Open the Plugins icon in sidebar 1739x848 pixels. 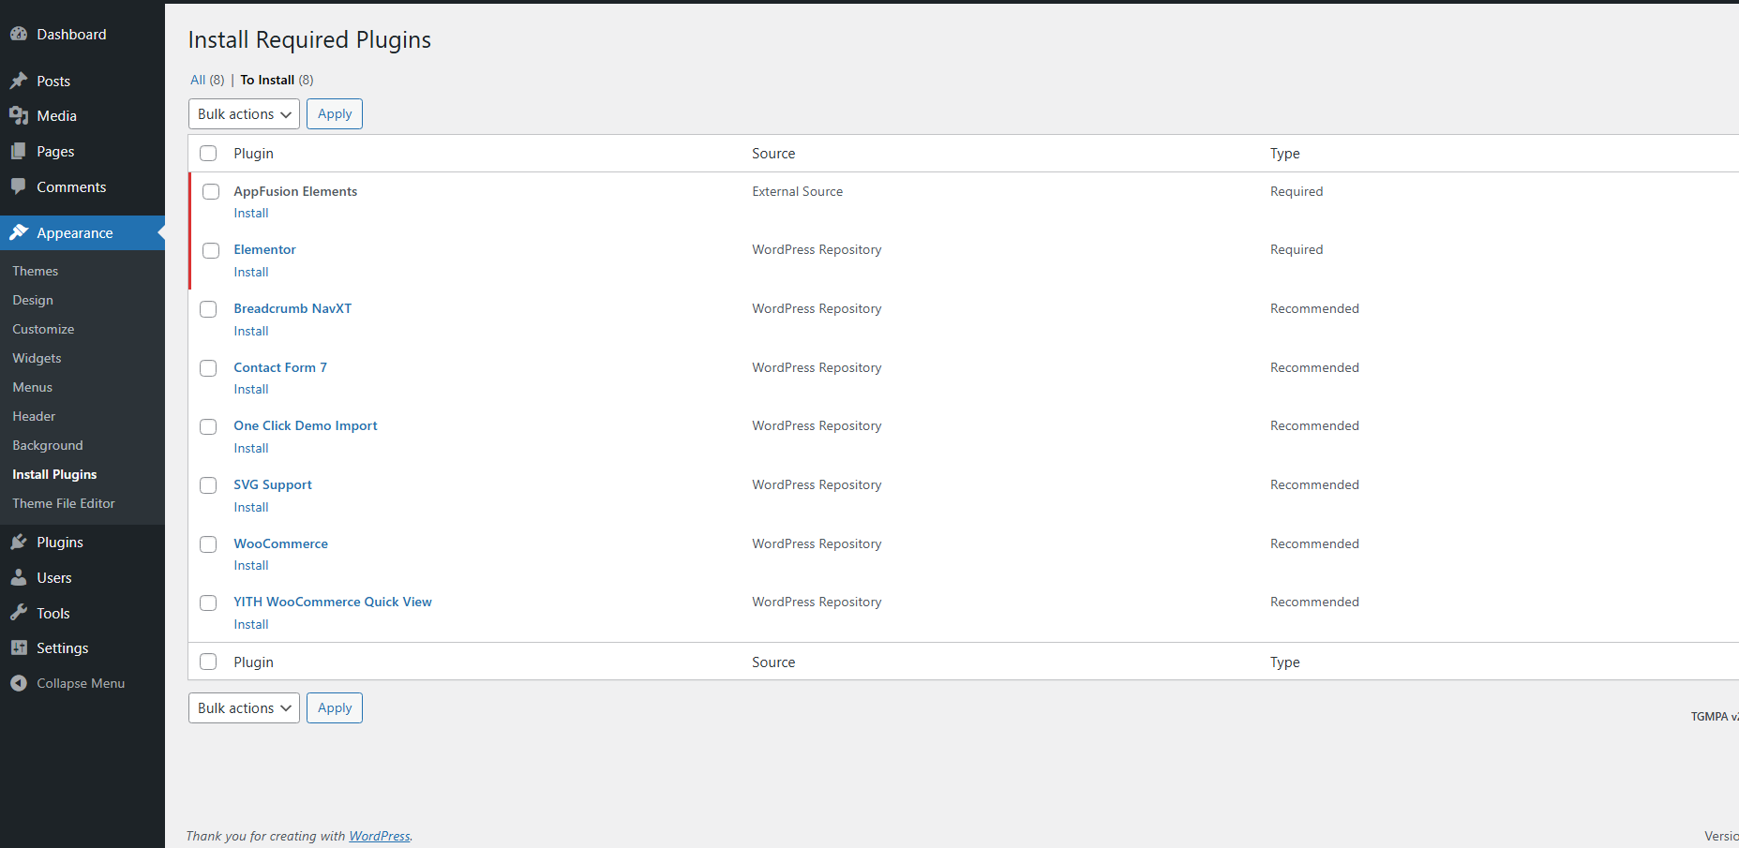19,542
